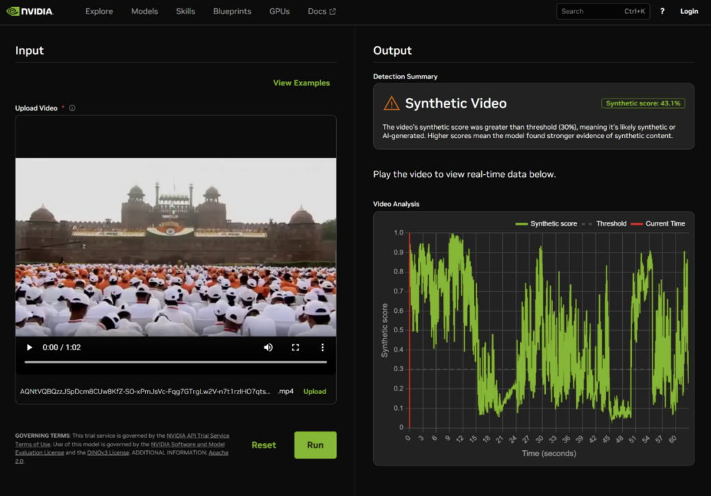This screenshot has width=711, height=496.
Task: Click the red current time marker on chart
Action: (410, 330)
